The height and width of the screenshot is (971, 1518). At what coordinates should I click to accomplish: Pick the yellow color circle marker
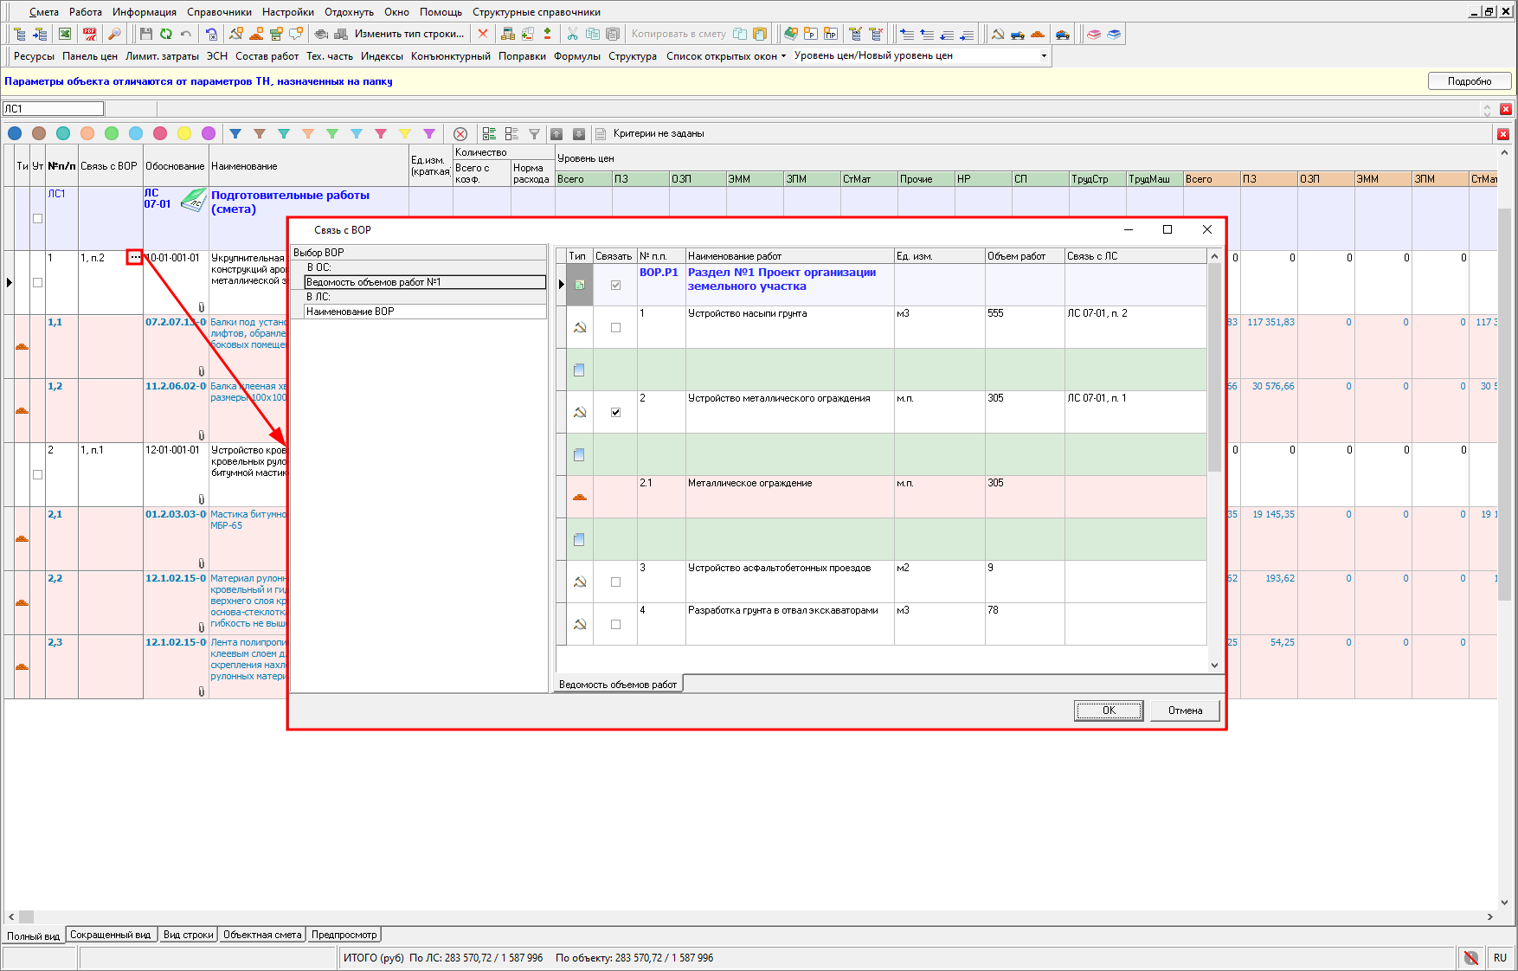point(184,133)
